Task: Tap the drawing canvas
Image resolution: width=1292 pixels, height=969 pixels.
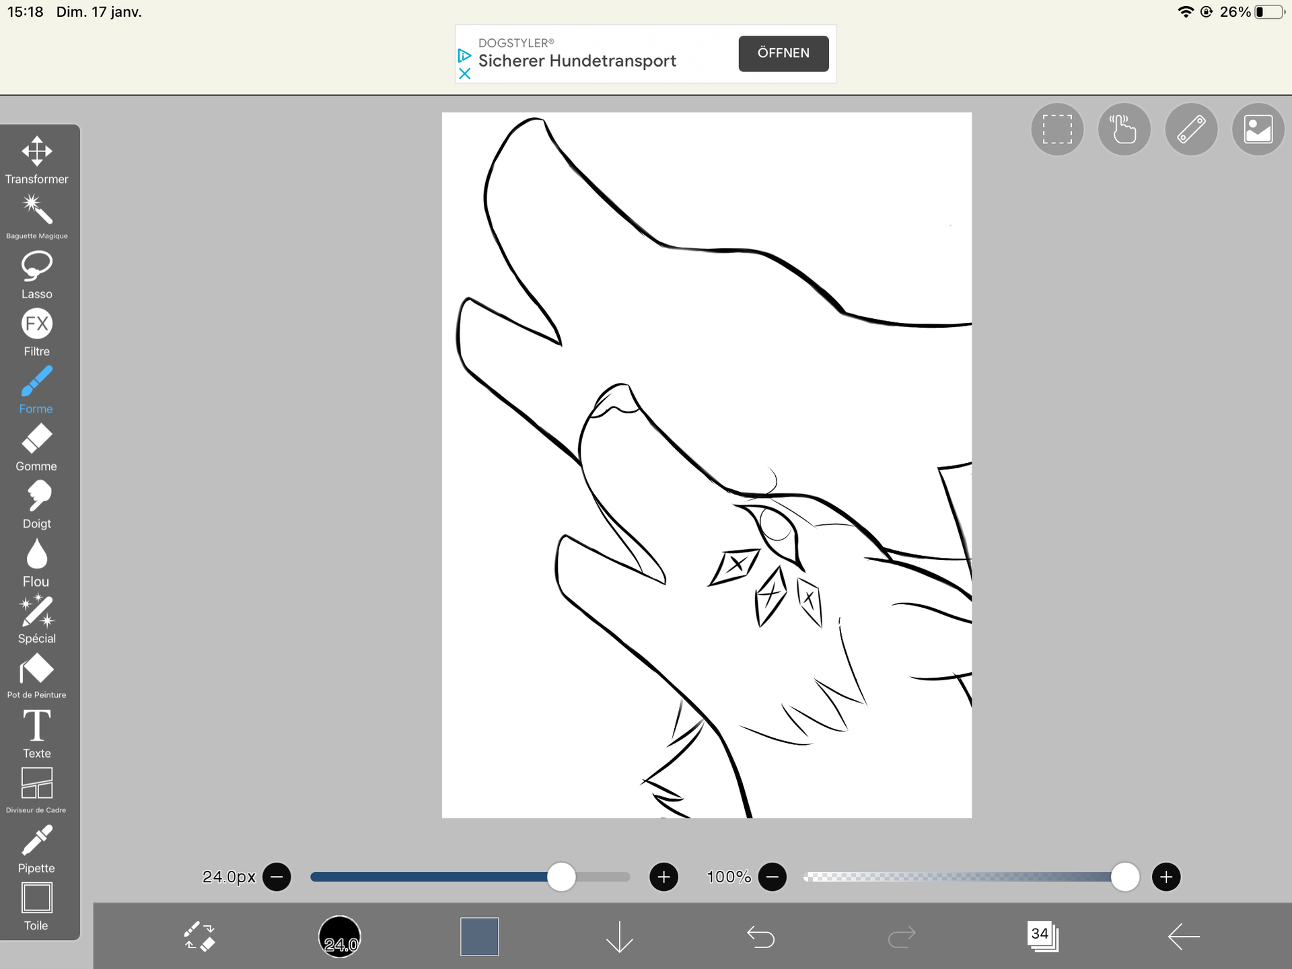Action: 707,465
